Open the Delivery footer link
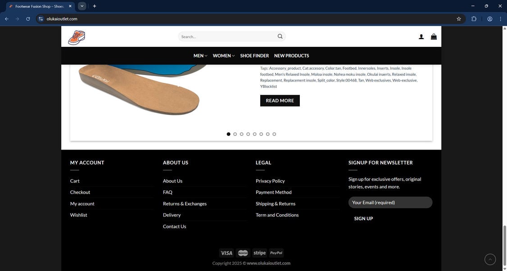 click(172, 215)
